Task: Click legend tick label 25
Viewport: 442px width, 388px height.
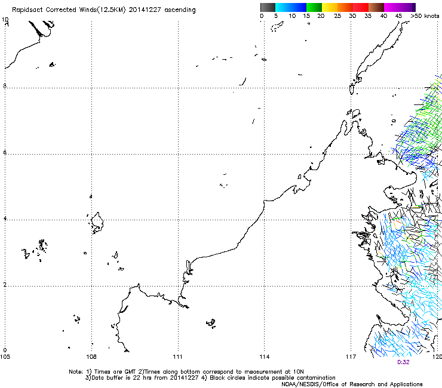Action: coord(337,16)
